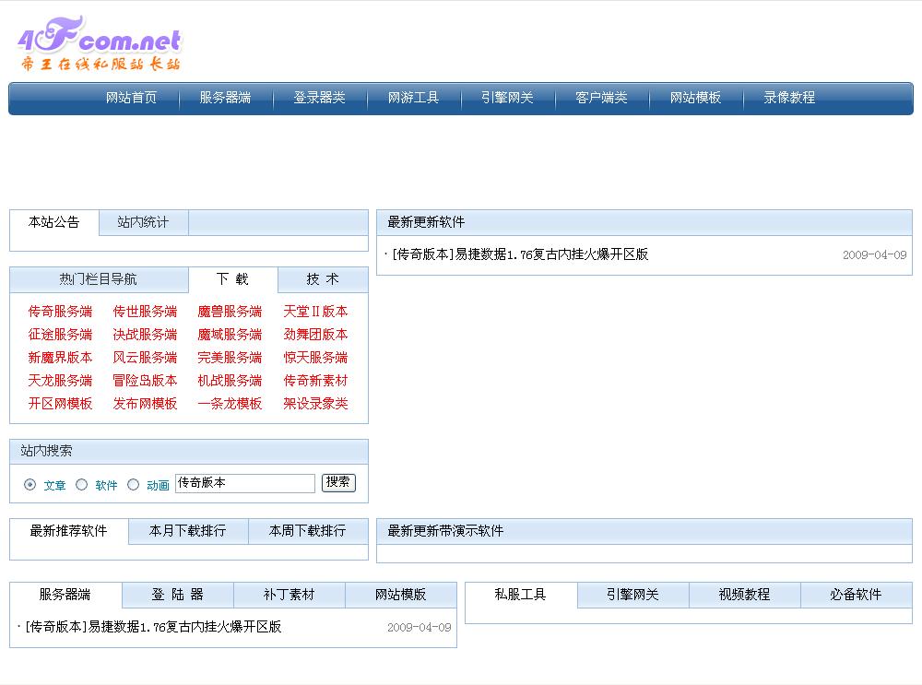Viewport: 922px width, 685px height.
Task: Click the 4Fcom.net site logo
Action: pos(100,44)
